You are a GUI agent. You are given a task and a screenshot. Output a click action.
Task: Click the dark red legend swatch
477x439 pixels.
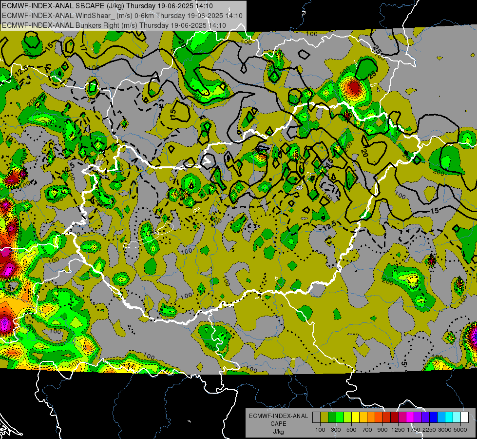pyautogui.click(x=394, y=418)
